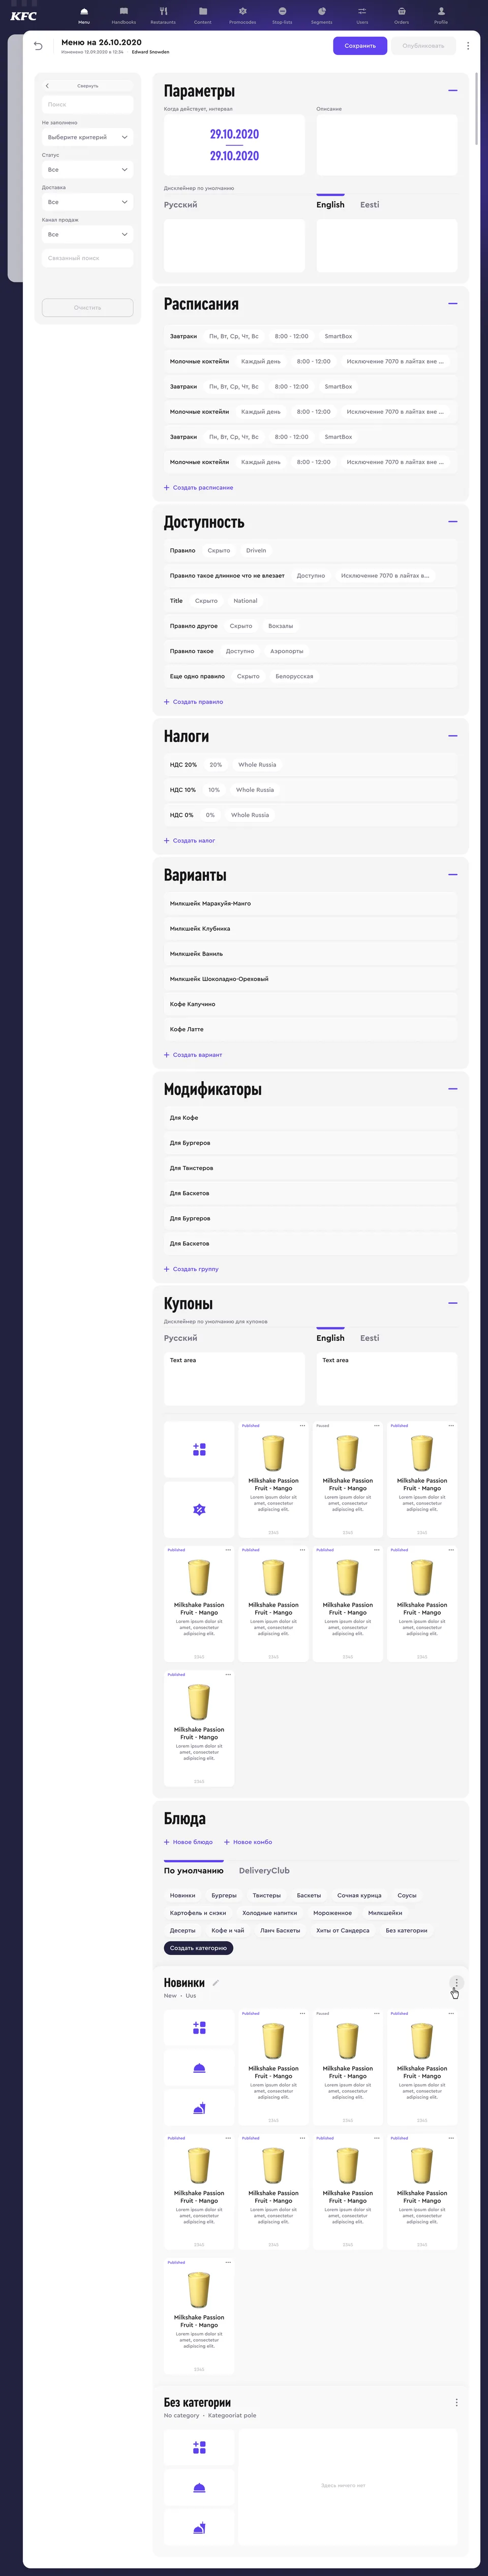This screenshot has height=2576, width=488.
Task: Collapse the Модификаторы section
Action: [453, 1089]
